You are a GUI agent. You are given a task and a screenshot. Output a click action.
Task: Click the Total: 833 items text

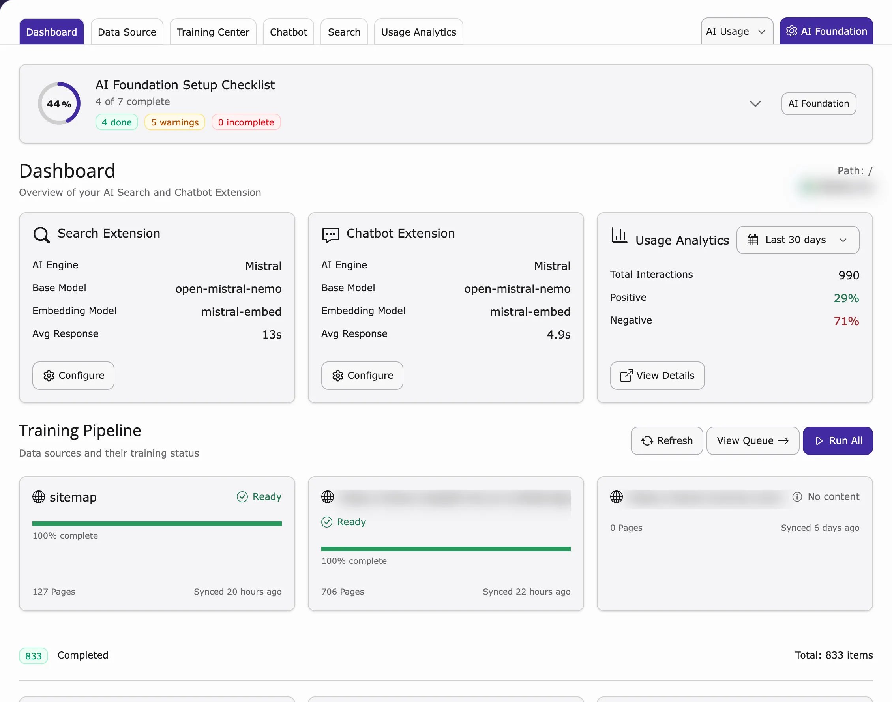(x=834, y=655)
